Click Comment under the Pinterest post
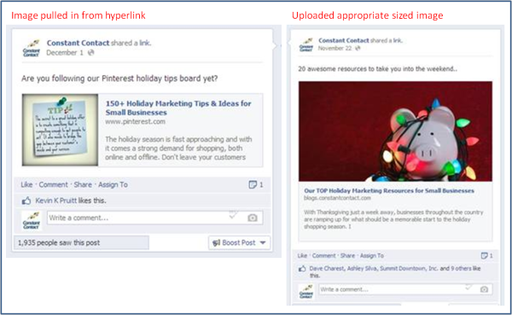 53,184
